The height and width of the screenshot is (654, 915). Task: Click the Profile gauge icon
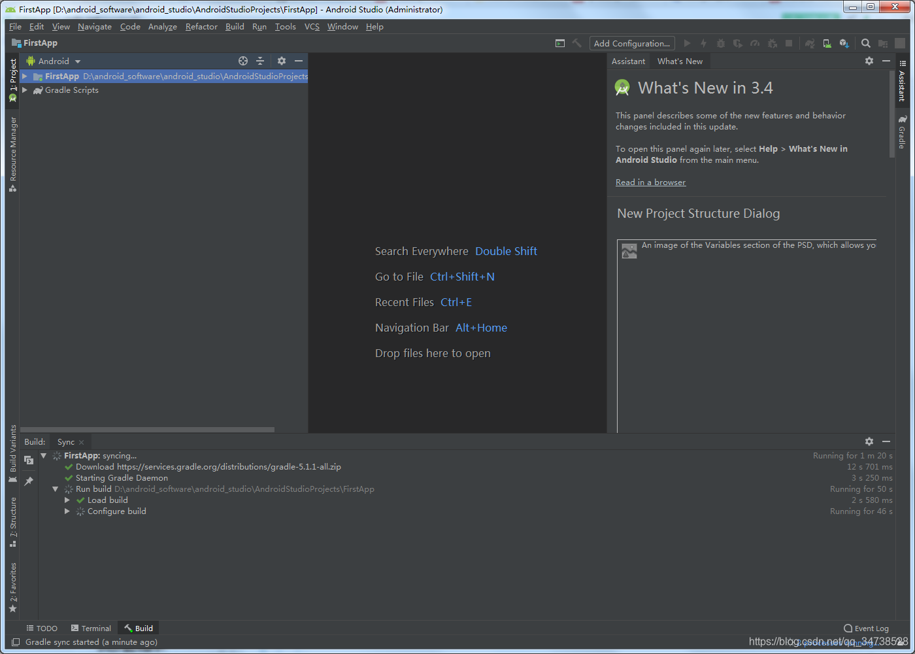(755, 43)
